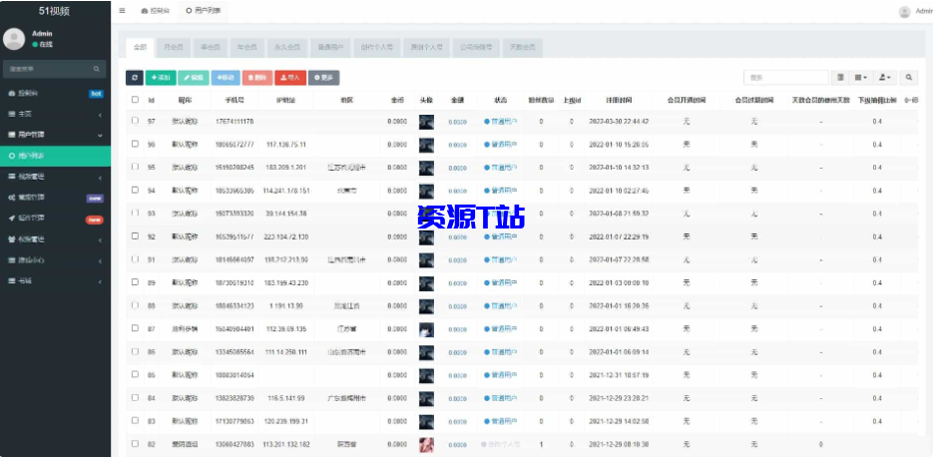
Task: Open the pink avatar image in row 82
Action: [x=426, y=444]
